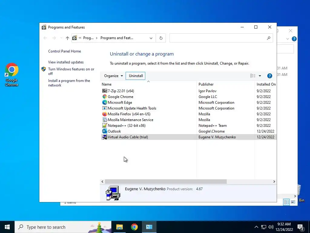The width and height of the screenshot is (310, 233).
Task: Click the Prog... breadcrumb segment
Action: tap(88, 38)
